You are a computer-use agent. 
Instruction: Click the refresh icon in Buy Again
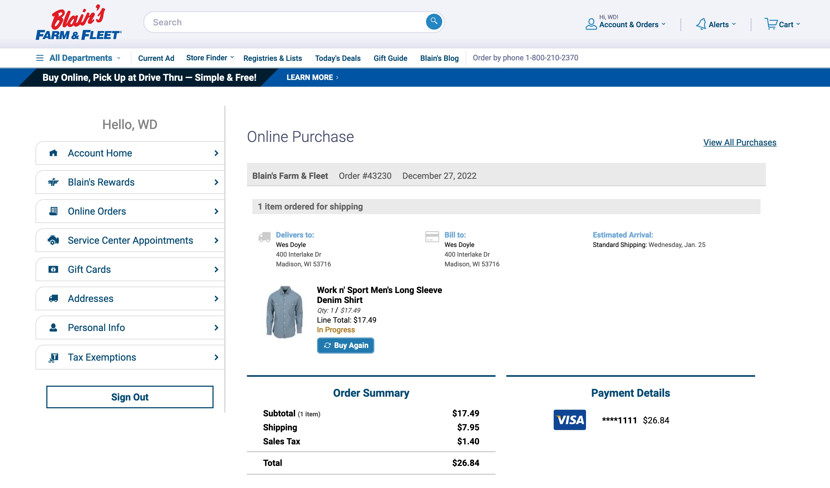point(327,345)
